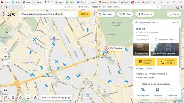Open the TopSplit organization title link

(x=140, y=29)
